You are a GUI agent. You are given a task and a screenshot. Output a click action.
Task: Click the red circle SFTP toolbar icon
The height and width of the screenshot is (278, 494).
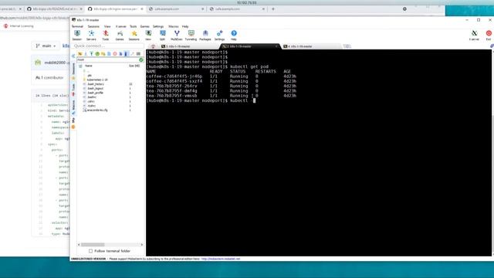[x=115, y=54]
